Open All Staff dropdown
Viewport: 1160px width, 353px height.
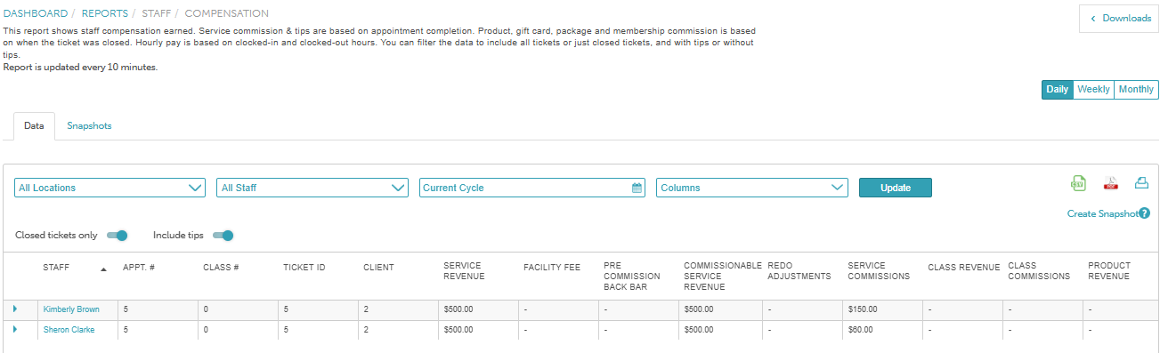point(312,188)
